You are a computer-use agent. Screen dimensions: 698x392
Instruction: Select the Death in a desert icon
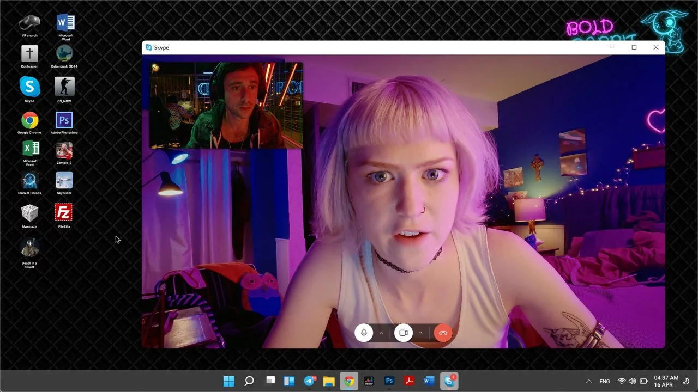click(x=29, y=249)
